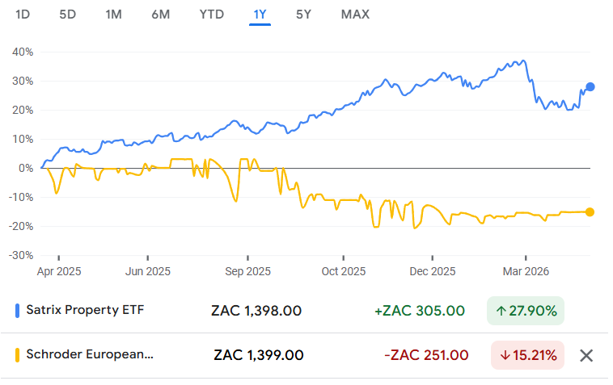Switch to the 5D time range
Image resolution: width=613 pixels, height=385 pixels.
(68, 15)
